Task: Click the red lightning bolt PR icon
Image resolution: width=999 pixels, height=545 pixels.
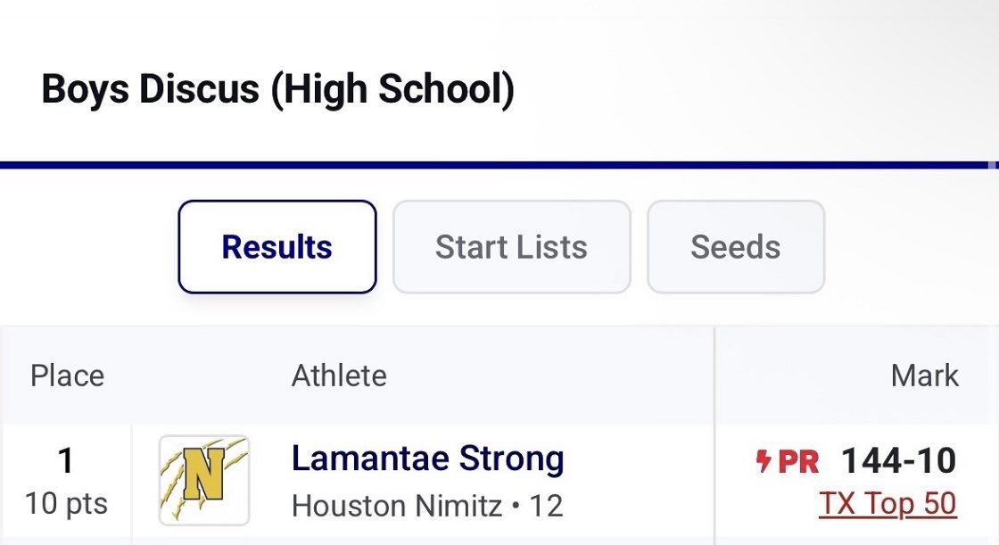Action: pyautogui.click(x=763, y=461)
